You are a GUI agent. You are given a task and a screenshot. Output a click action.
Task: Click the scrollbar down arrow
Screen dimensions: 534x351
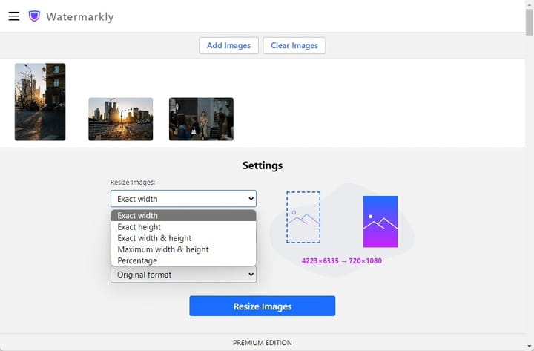coord(530,347)
